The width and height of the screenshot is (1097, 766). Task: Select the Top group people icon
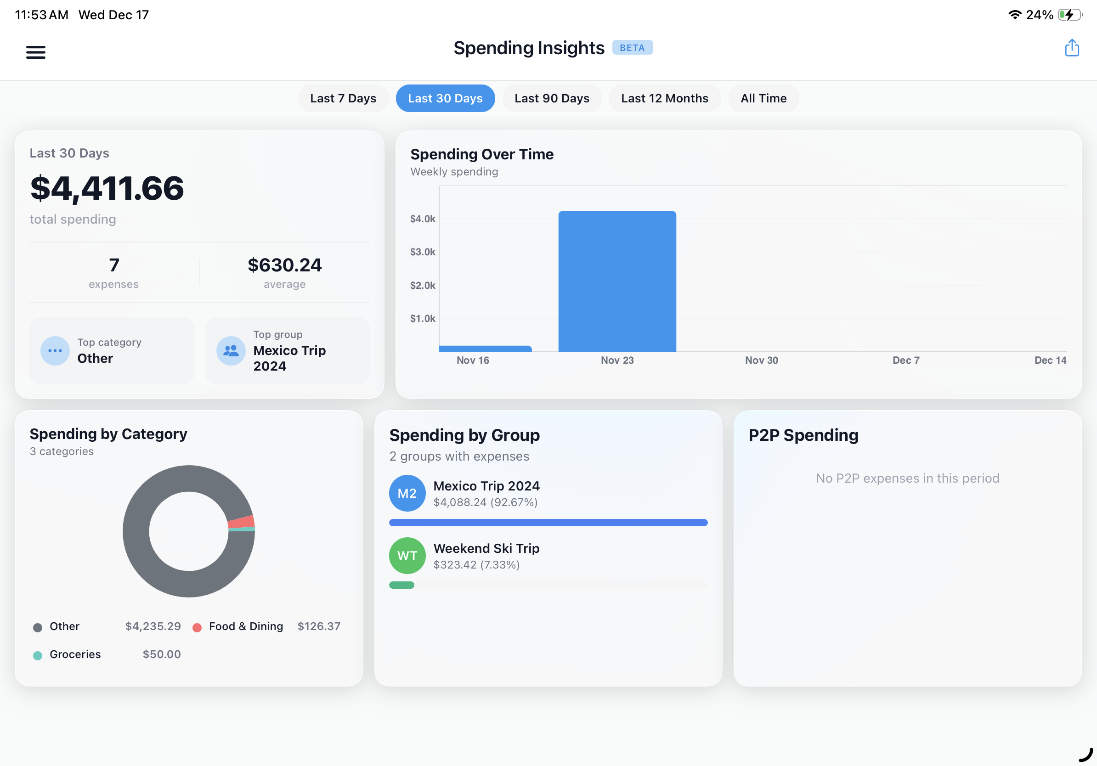click(231, 350)
